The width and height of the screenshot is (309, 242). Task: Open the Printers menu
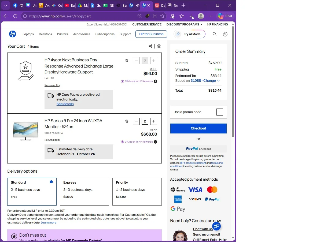[x=62, y=34]
